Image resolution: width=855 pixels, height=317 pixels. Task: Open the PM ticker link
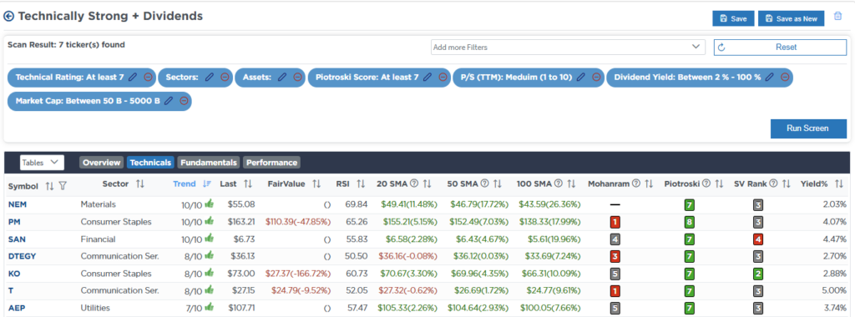(13, 222)
